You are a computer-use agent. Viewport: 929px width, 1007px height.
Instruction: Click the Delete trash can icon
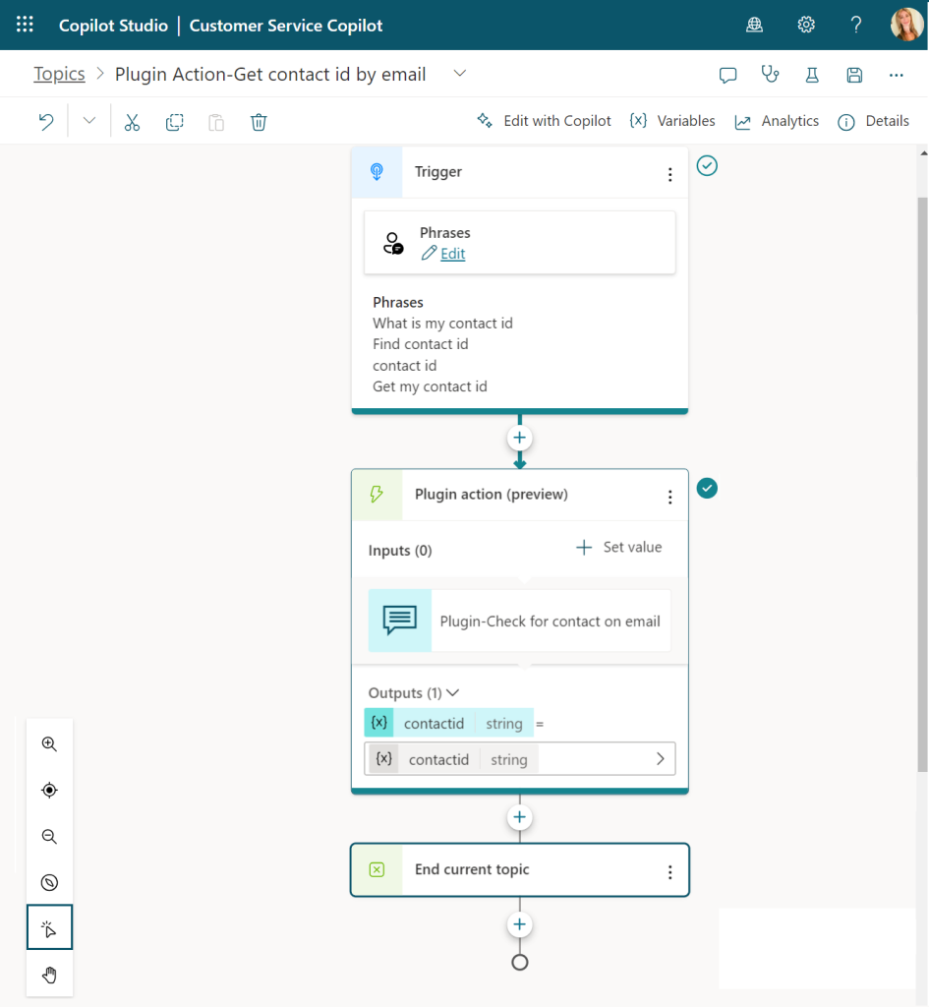(259, 122)
